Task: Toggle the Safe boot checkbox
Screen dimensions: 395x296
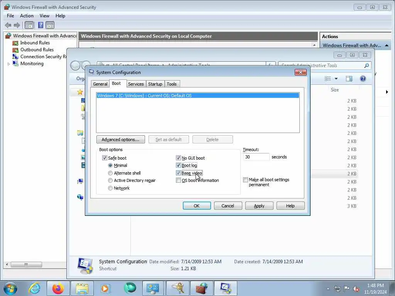Action: [105, 158]
